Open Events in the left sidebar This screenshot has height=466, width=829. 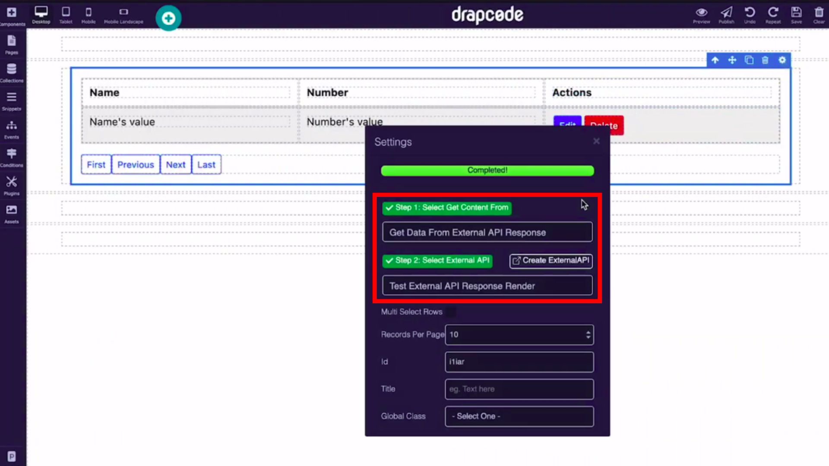point(12,129)
